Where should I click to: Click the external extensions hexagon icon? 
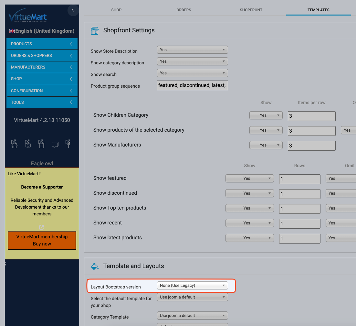(x=28, y=144)
